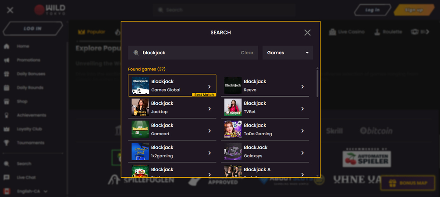This screenshot has height=197, width=440.
Task: Click the Tournaments trophy icon
Action: [x=7, y=143]
